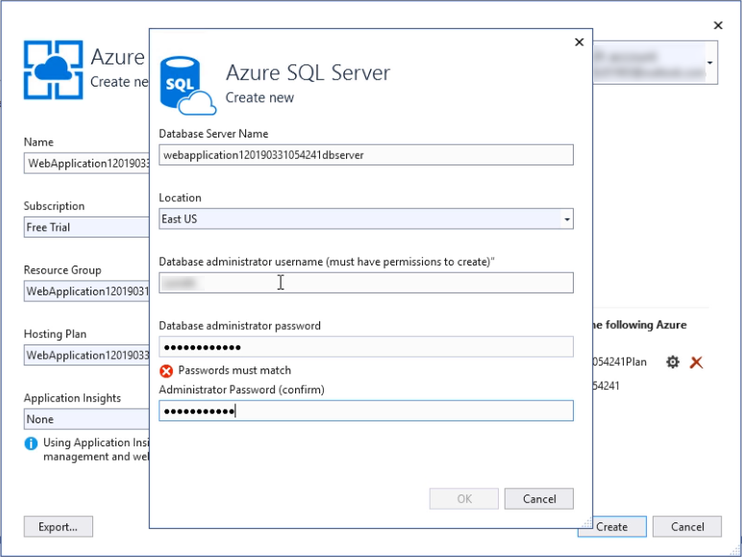Open the account selector dropdown arrow
The width and height of the screenshot is (742, 557).
pyautogui.click(x=710, y=65)
